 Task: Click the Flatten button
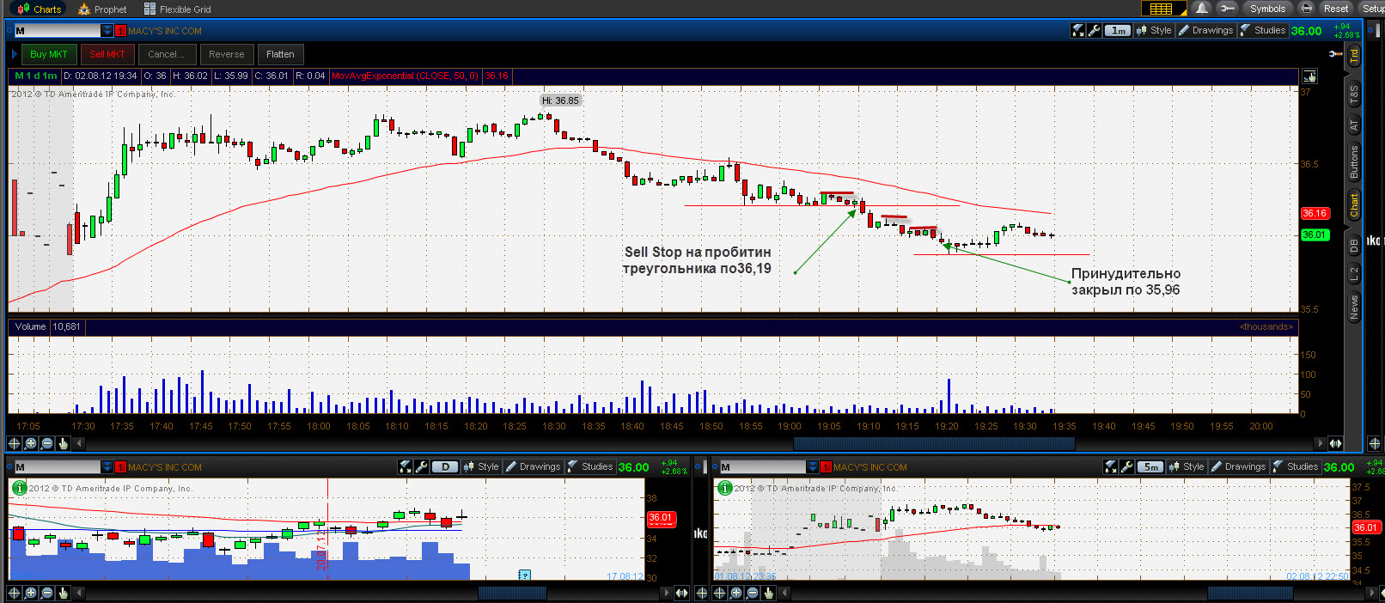tap(280, 54)
